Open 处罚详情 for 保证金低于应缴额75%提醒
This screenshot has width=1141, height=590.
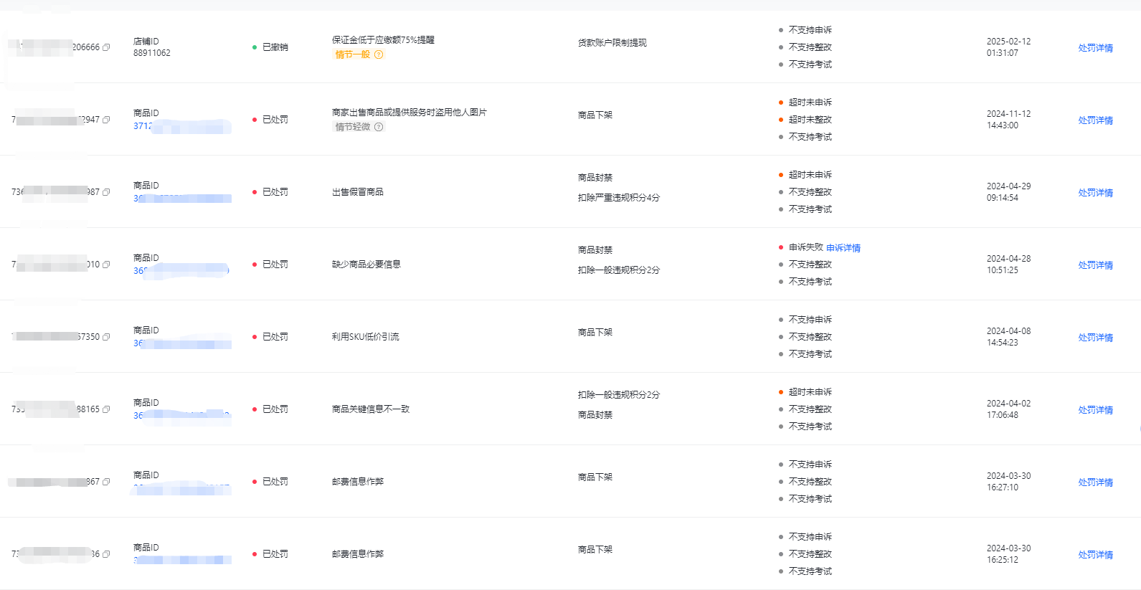(x=1095, y=48)
